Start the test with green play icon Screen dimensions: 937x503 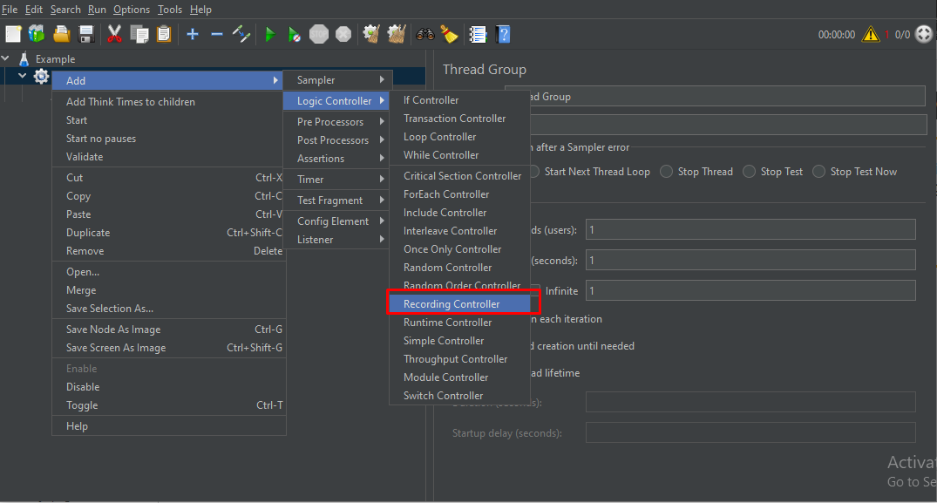pyautogui.click(x=270, y=34)
